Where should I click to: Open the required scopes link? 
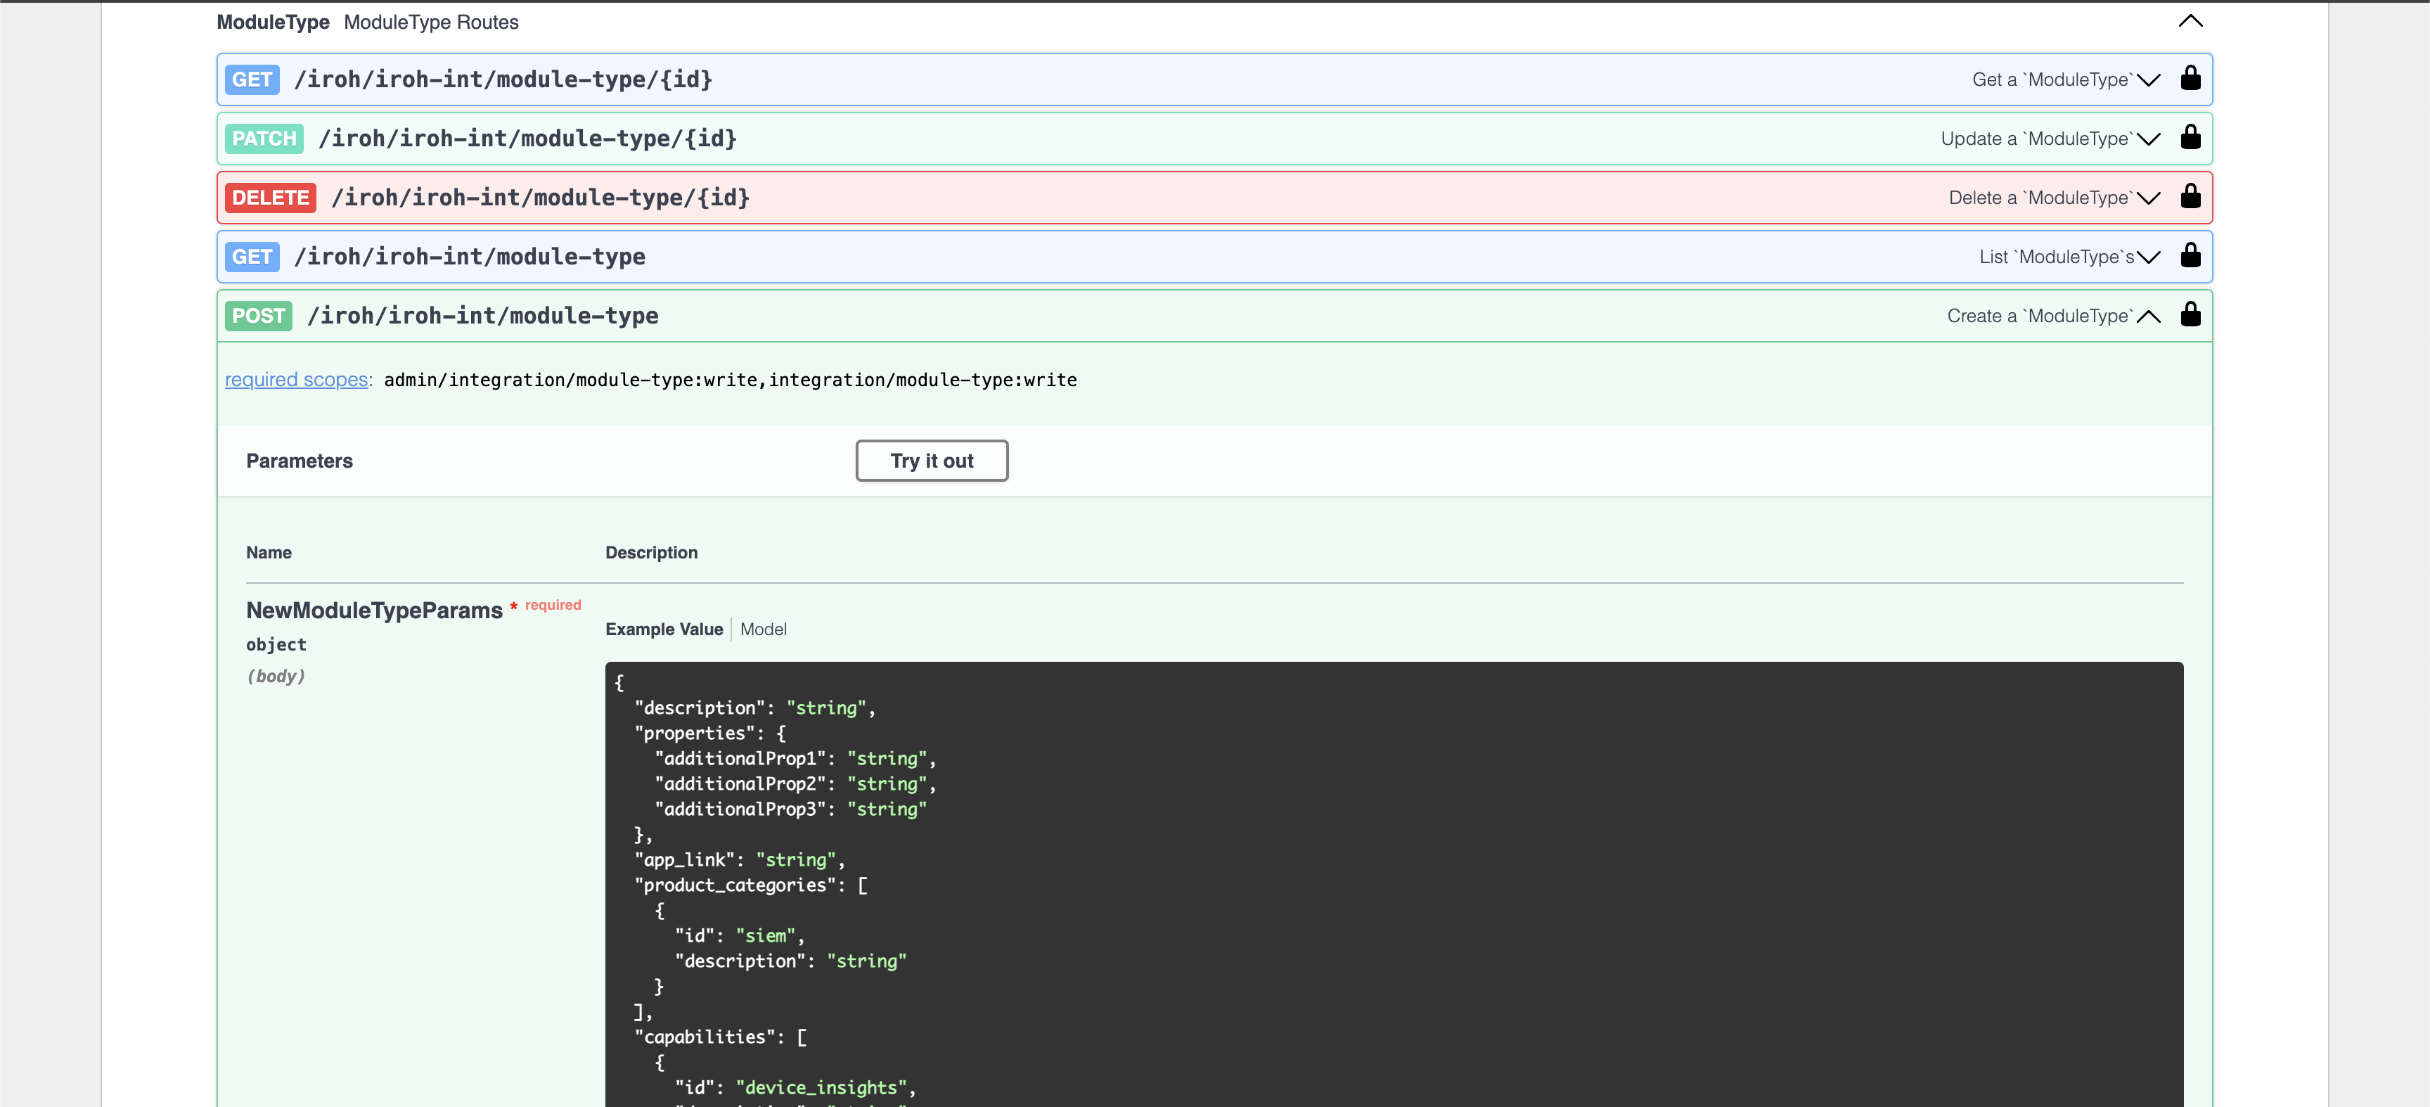(x=295, y=379)
